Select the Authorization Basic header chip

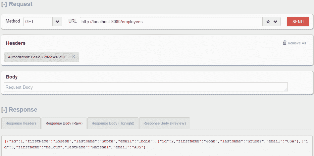click(x=38, y=57)
